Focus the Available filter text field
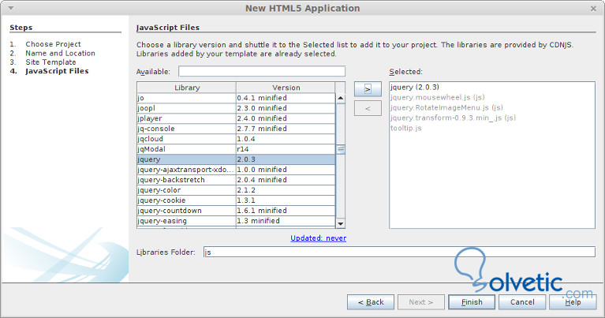Viewport: 605px width, 318px height. coord(262,71)
